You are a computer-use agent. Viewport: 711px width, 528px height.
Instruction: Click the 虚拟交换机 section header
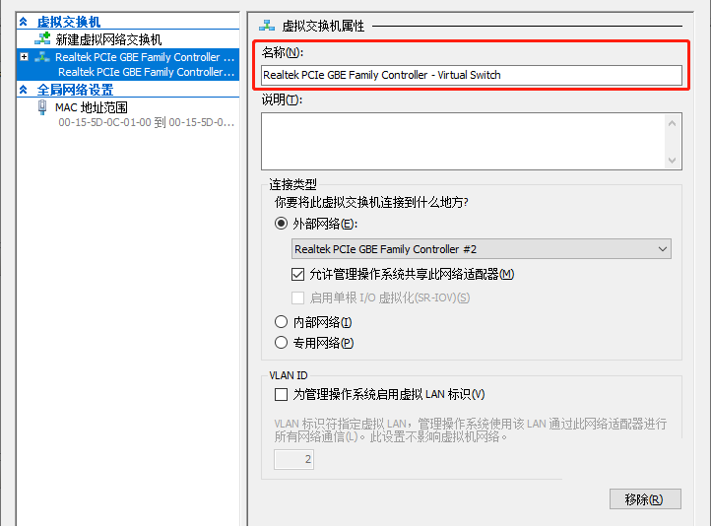(x=69, y=22)
